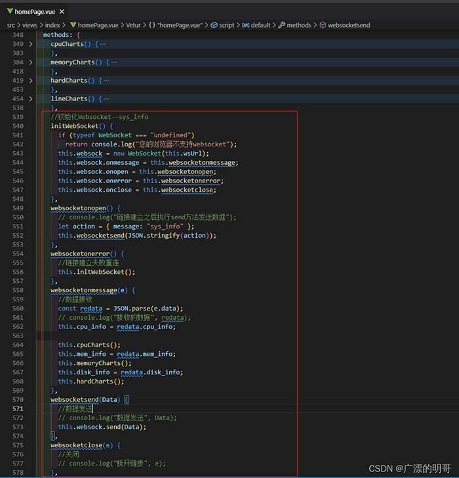Click the folded-code ellipsis after cpuCharts()
Image resolution: width=459 pixels, height=478 pixels.
click(x=103, y=44)
